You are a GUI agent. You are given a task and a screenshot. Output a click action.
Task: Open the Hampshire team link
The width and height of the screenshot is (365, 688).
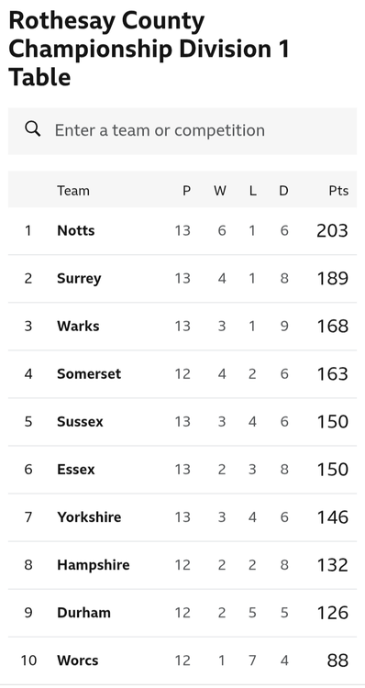point(94,565)
